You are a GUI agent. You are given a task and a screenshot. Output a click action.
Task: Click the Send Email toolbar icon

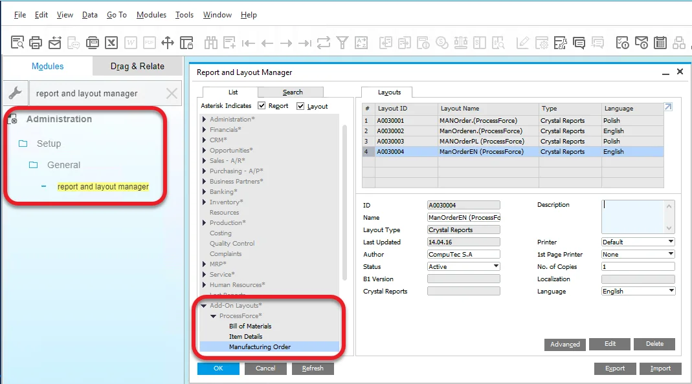click(55, 43)
